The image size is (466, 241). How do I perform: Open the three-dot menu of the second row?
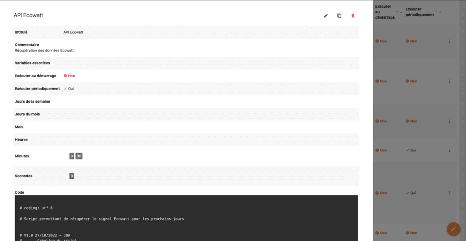(x=450, y=81)
